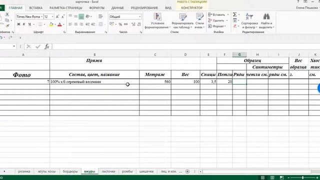Viewport: 320px width, 180px height.
Task: Switch to the ГЛАВНАЯ ribbon tab
Action: click(x=15, y=8)
